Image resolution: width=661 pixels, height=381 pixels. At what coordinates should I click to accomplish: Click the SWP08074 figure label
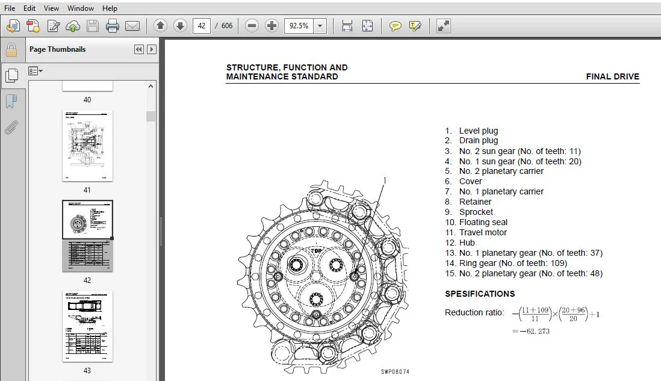395,371
